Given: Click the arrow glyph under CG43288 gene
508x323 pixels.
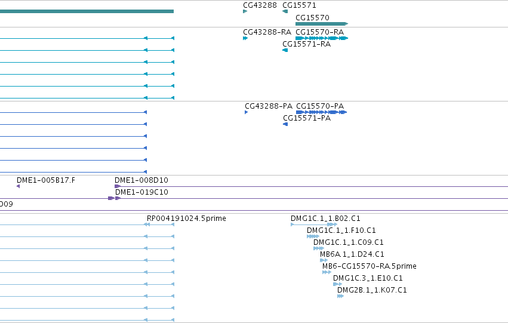Looking at the screenshot, I should [245, 11].
